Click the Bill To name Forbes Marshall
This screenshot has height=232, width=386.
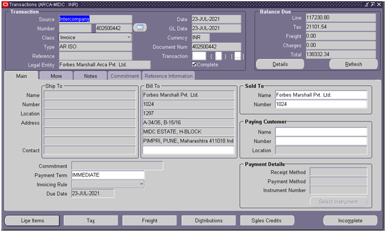188,95
